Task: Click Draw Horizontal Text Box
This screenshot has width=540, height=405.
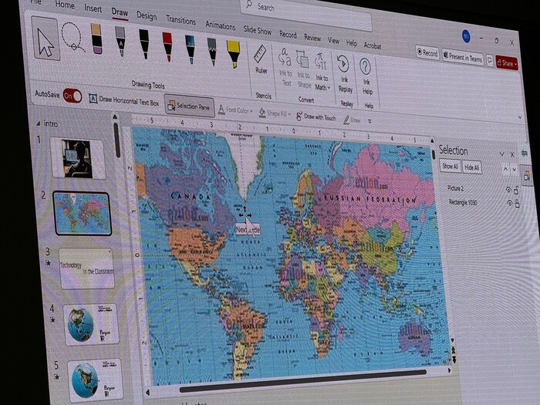Action: click(124, 100)
